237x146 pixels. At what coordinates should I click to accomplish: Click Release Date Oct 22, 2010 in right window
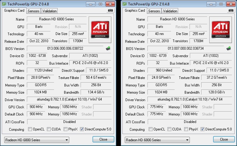coord(159,41)
